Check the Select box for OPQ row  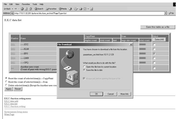[154, 62]
